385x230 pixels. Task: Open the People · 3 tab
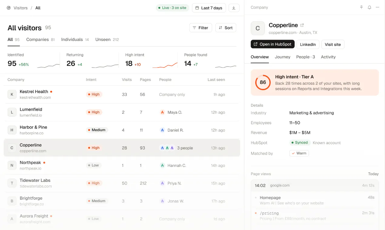tap(306, 57)
